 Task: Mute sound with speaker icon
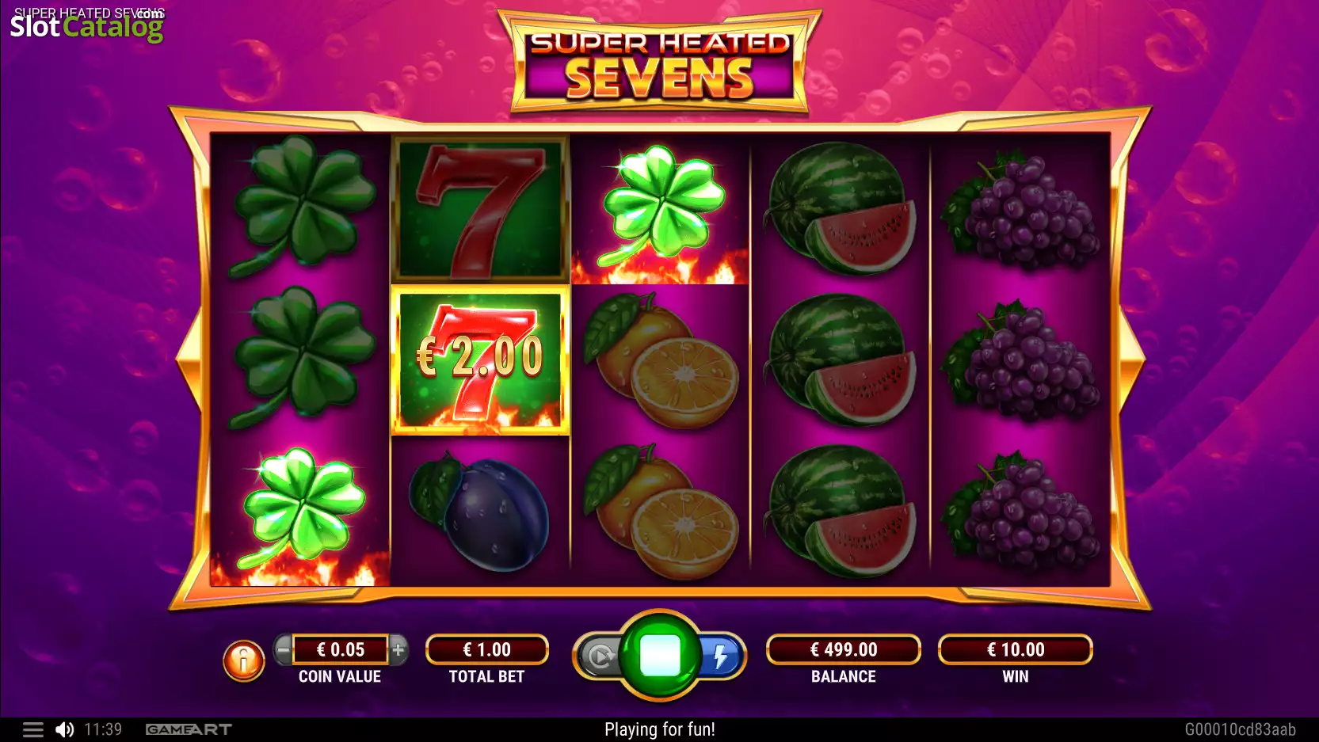(65, 729)
